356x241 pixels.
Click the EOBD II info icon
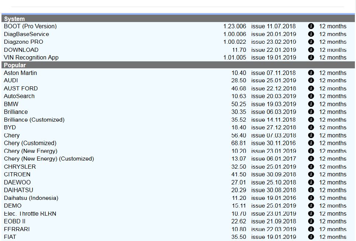click(x=311, y=221)
